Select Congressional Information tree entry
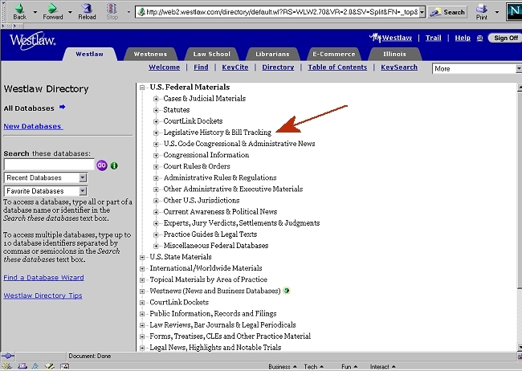 [206, 155]
